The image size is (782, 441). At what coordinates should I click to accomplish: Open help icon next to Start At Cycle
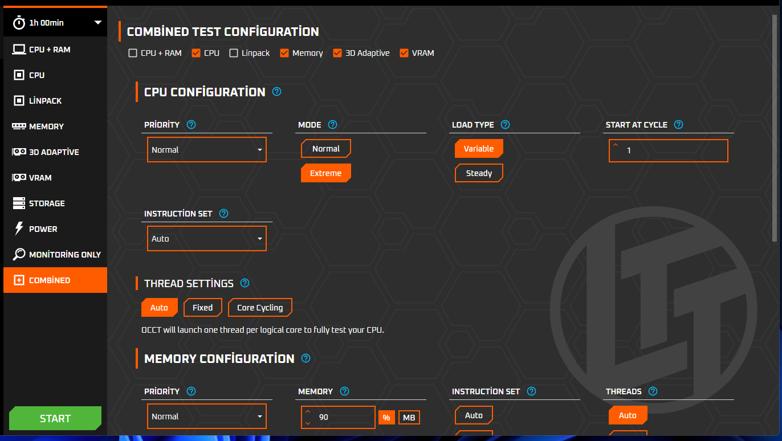click(x=678, y=124)
